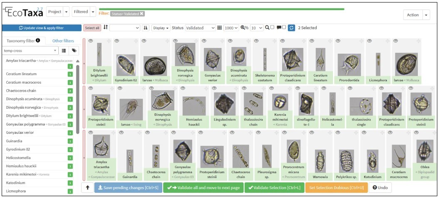Switch to the Taxonomy filter tab
Viewport: 439px width, 197px height.
coord(23,41)
